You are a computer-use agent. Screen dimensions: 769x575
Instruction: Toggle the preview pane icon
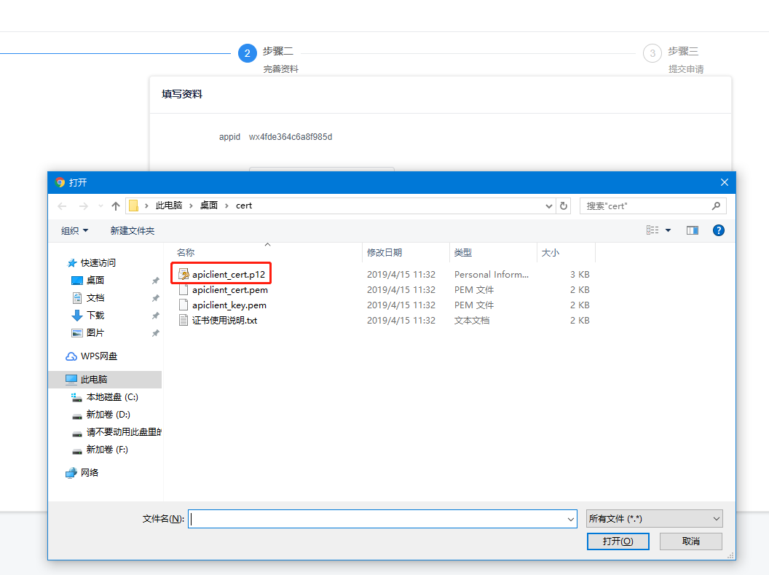[x=693, y=230]
